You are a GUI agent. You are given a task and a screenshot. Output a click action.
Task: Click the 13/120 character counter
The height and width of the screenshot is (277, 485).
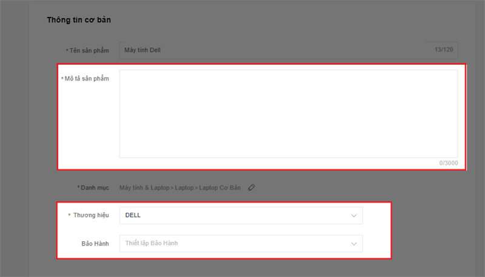[x=444, y=50]
